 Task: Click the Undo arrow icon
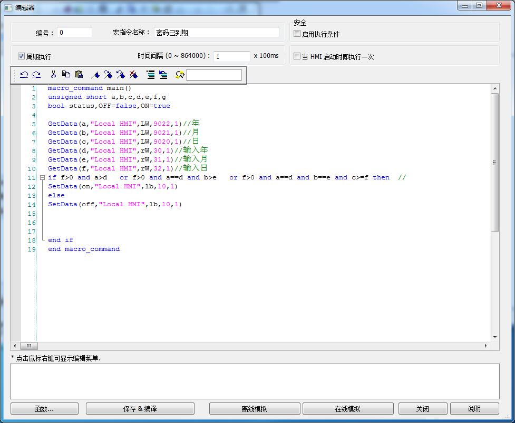point(24,75)
